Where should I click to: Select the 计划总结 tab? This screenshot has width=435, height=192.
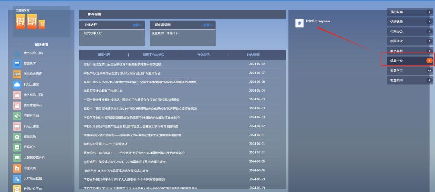point(203,55)
